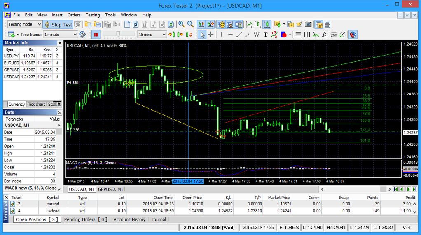
Task: Select the wave symbols 123 tool
Action: tap(274, 35)
